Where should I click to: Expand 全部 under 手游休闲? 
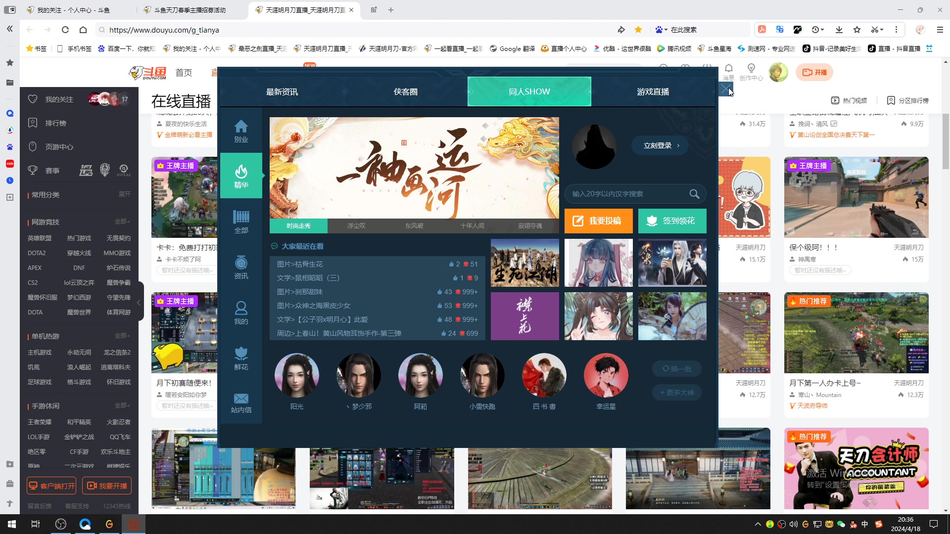pyautogui.click(x=122, y=405)
